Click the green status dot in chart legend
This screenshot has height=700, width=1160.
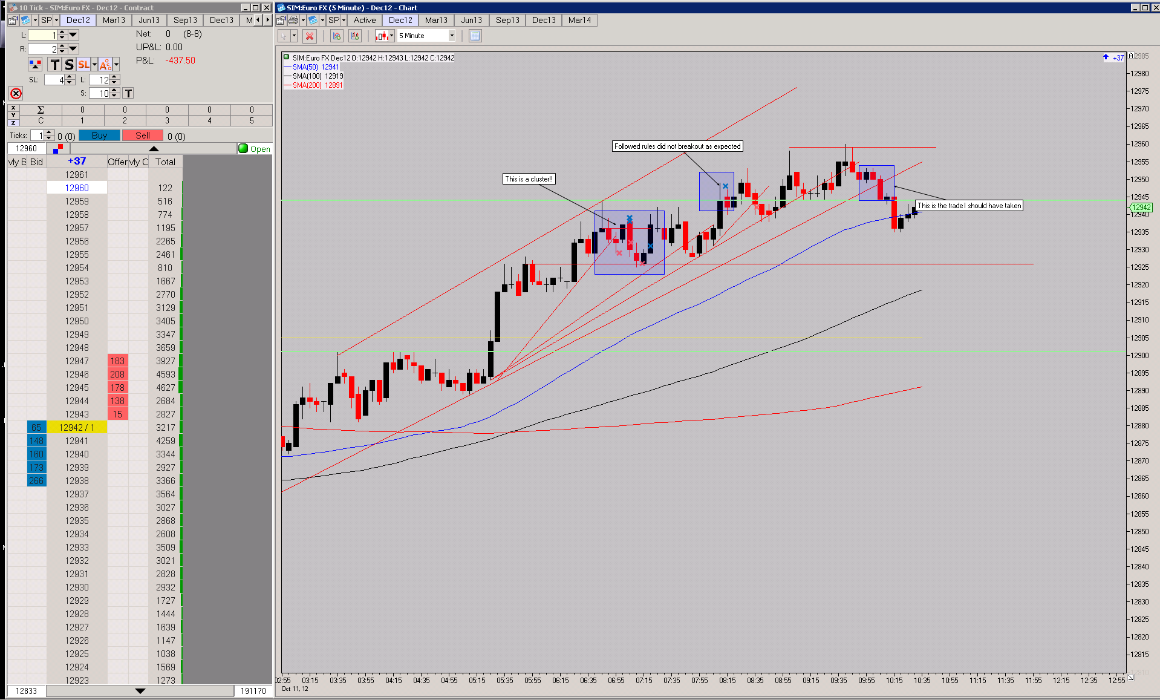coord(287,57)
